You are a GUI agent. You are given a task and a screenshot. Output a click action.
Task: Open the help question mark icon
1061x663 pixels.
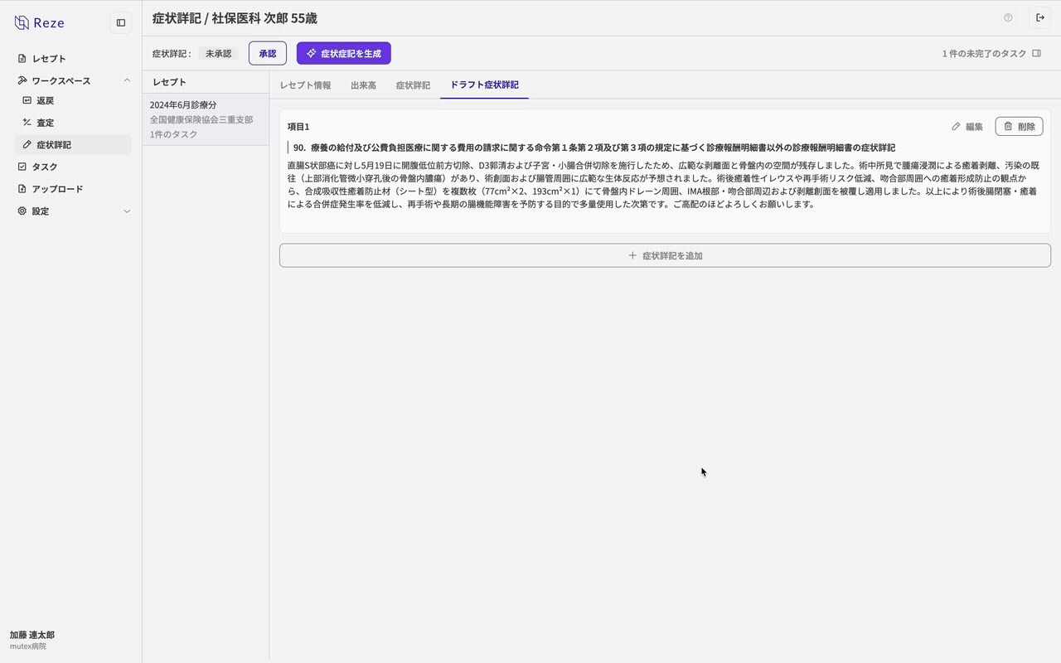point(1008,17)
